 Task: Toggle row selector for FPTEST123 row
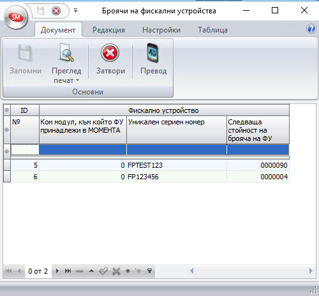(7, 165)
